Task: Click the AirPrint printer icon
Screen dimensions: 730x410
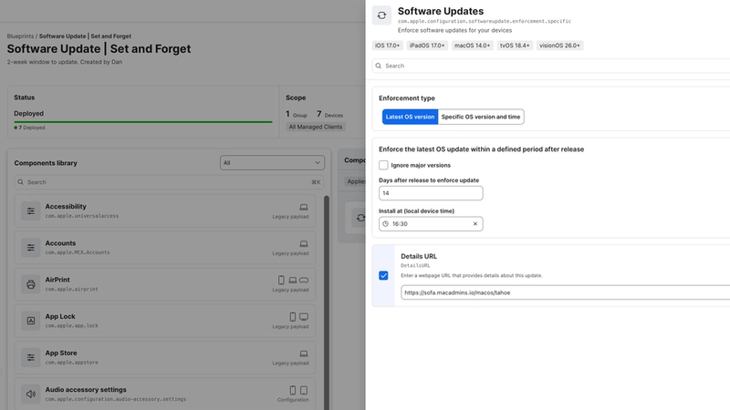Action: pos(31,284)
